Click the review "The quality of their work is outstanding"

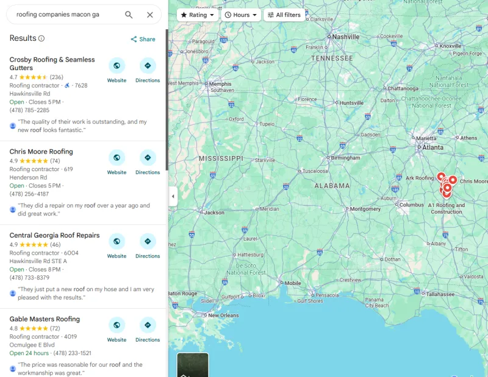82,126
